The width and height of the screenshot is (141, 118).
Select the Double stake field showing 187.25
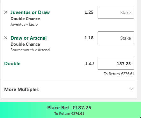click(116, 63)
